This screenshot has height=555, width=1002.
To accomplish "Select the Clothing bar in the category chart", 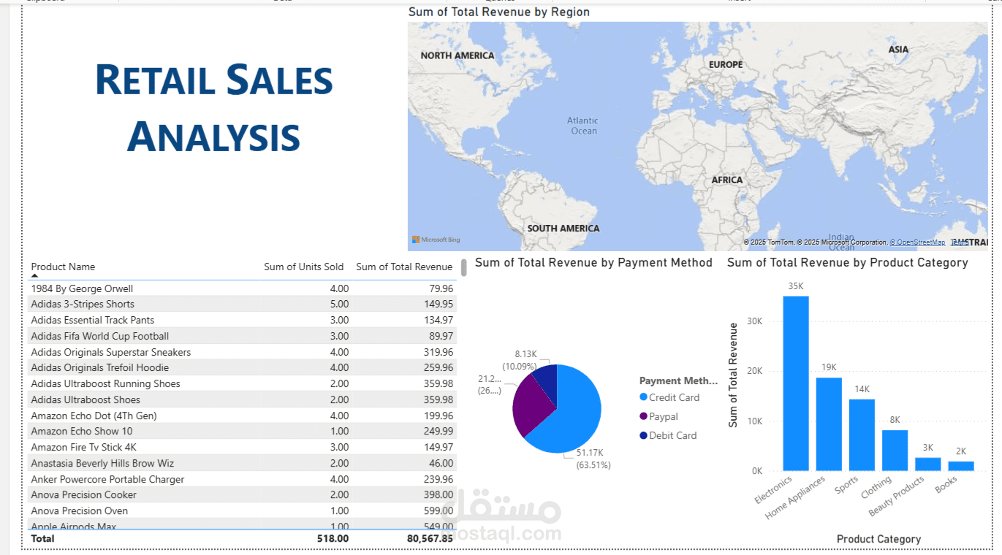I will 895,450.
